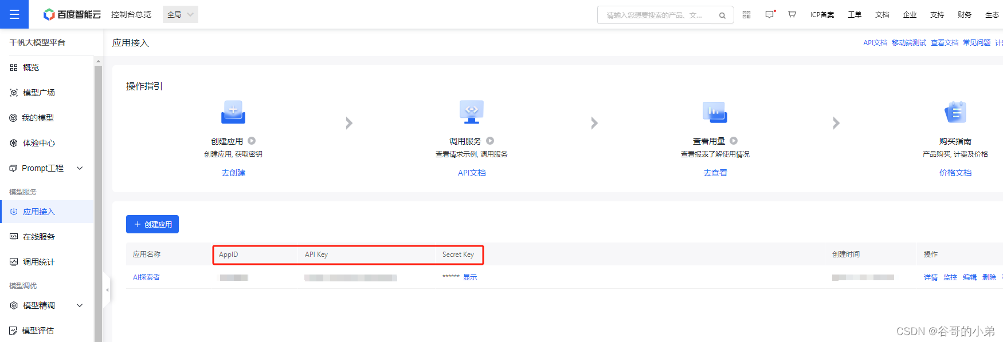Image resolution: width=1003 pixels, height=342 pixels.
Task: Click the 购买指南 guide step illustration
Action: (x=955, y=112)
